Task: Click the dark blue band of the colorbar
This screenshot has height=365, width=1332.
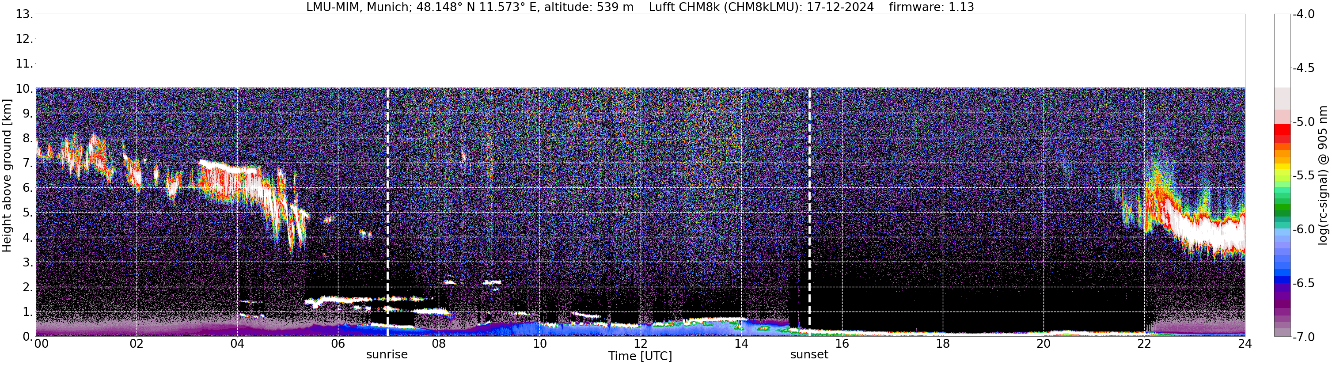Action: [x=1283, y=280]
